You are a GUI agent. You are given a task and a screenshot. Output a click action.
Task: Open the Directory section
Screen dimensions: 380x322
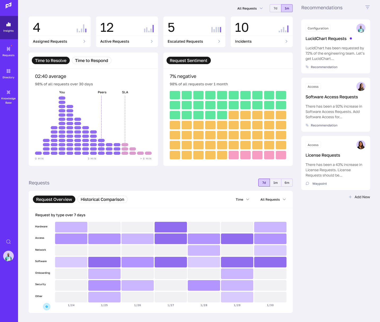tap(8, 73)
